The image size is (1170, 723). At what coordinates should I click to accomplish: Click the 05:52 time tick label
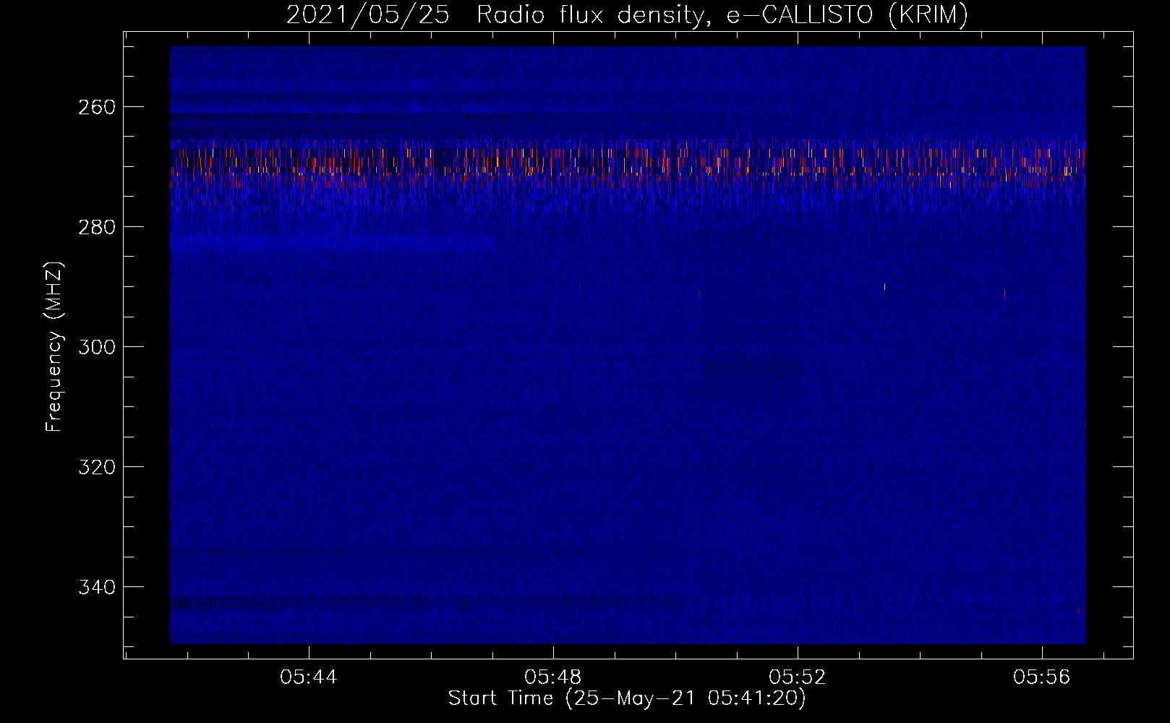(x=798, y=677)
